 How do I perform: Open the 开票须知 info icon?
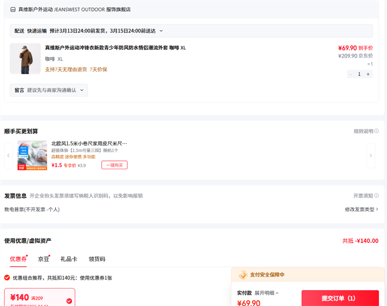377,196
